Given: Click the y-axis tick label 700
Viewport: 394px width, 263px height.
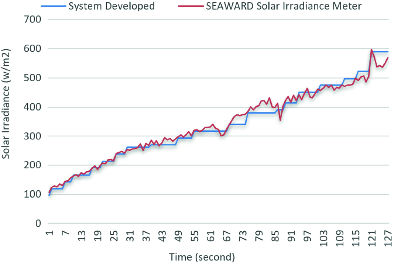Looking at the screenshot, I should (32, 19).
